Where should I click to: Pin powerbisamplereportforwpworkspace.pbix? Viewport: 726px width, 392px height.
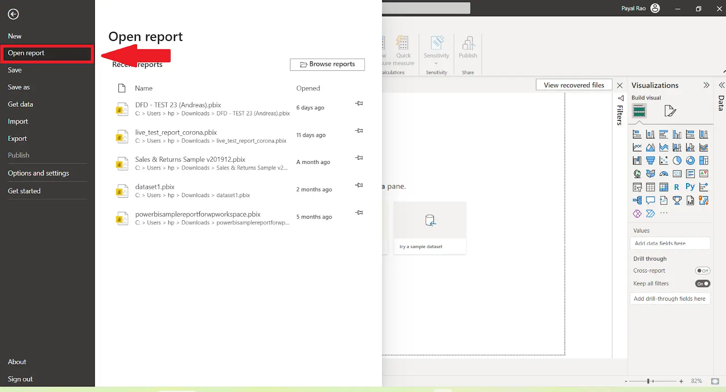click(359, 213)
